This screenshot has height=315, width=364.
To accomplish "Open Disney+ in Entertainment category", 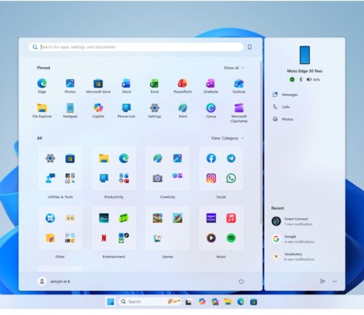I will (104, 218).
